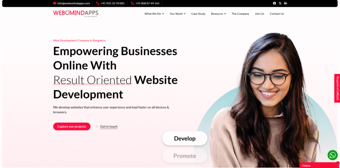Image resolution: width=340 pixels, height=168 pixels.
Task: Click the phone icon next to +91 935 33 70 081
Action: (x=98, y=3)
